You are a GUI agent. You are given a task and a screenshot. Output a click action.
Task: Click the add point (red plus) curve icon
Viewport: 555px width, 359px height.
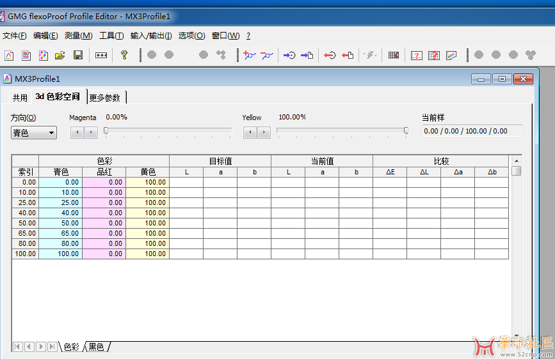[250, 55]
